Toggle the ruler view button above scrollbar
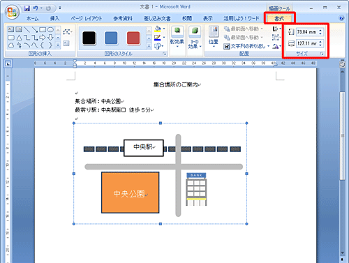 pos(342,65)
